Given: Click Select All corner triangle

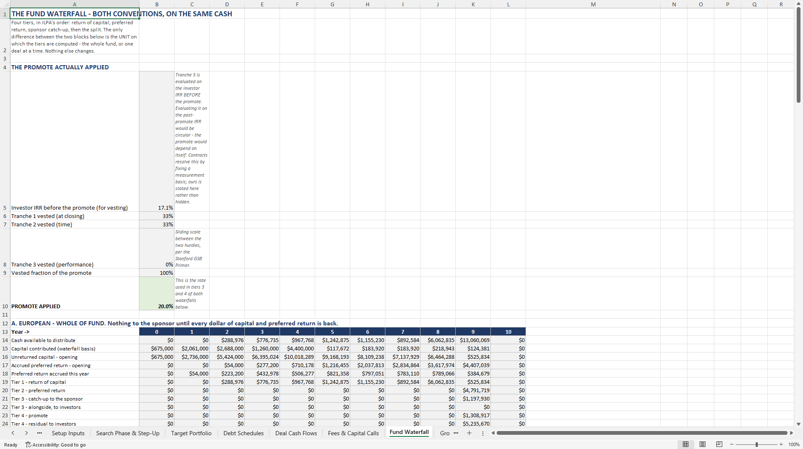Looking at the screenshot, I should [x=5, y=4].
